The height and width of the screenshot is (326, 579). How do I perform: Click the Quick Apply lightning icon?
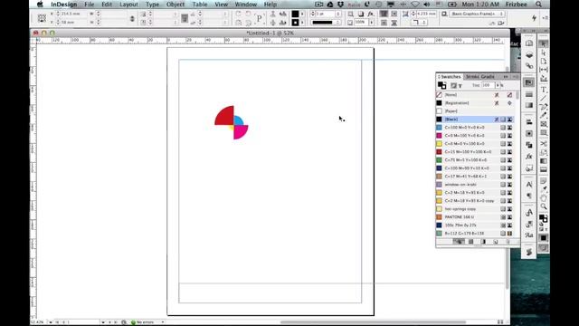click(x=534, y=18)
